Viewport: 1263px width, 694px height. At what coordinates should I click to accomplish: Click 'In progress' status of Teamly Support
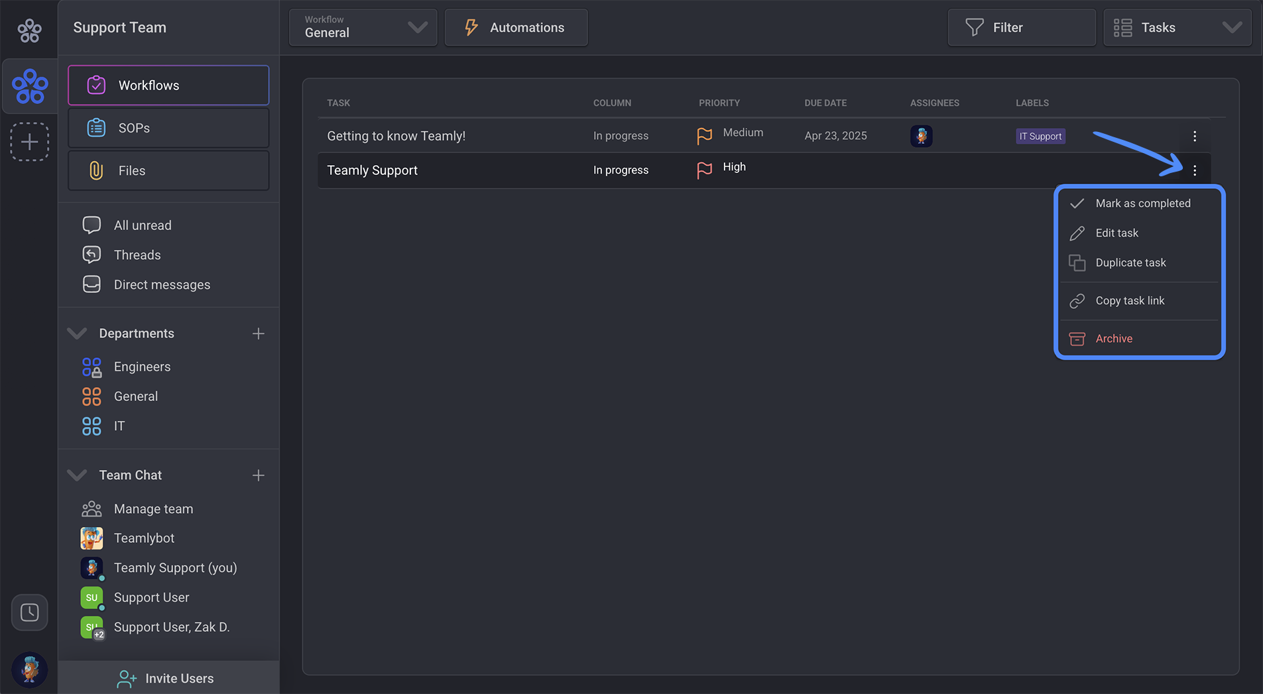621,170
